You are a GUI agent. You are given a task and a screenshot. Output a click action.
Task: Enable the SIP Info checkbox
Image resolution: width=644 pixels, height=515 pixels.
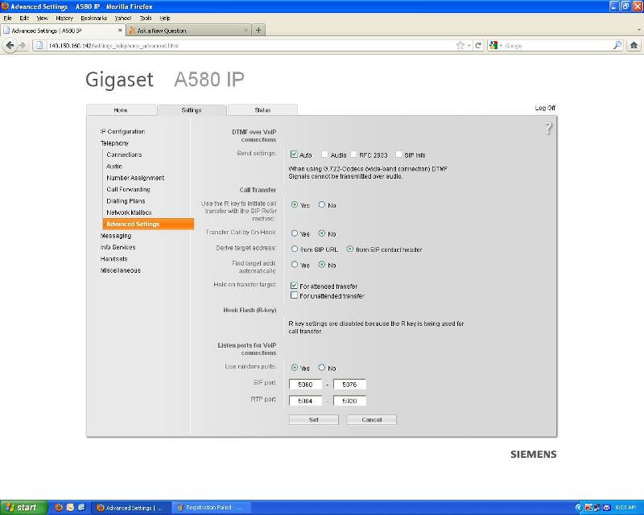[398, 154]
